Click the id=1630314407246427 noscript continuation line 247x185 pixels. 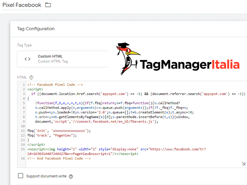click(83, 154)
